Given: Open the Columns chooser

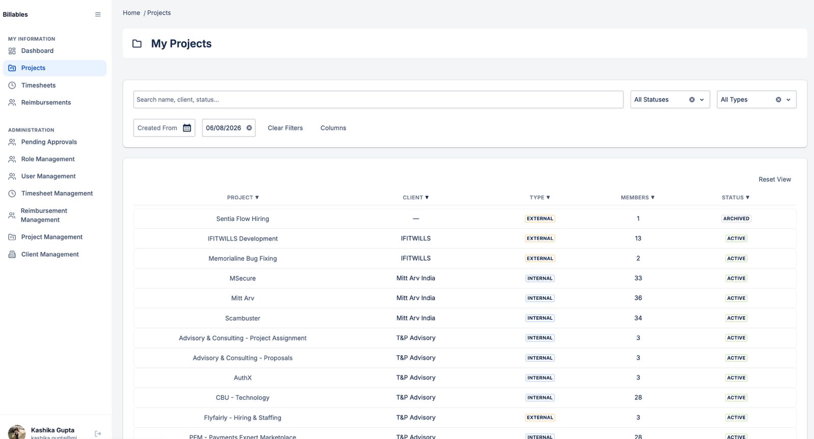Looking at the screenshot, I should [x=333, y=128].
